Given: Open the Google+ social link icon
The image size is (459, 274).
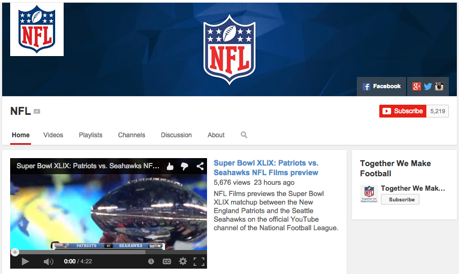Looking at the screenshot, I should [417, 87].
